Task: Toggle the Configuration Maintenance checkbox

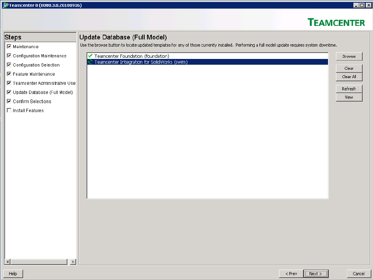Action: click(x=9, y=56)
